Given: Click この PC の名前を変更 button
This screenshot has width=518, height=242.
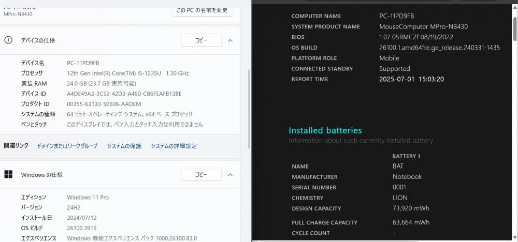Looking at the screenshot, I should [202, 10].
